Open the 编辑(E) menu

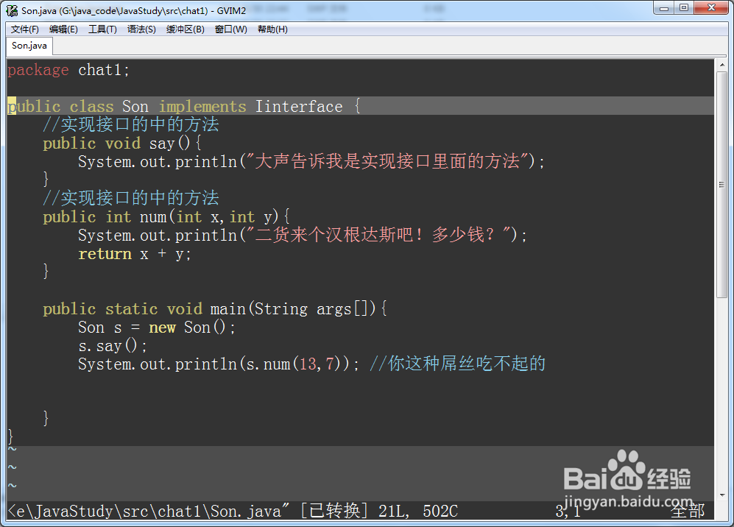pyautogui.click(x=63, y=29)
